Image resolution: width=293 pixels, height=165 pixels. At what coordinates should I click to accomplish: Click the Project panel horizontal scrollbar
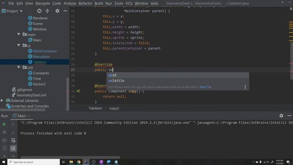point(23,110)
